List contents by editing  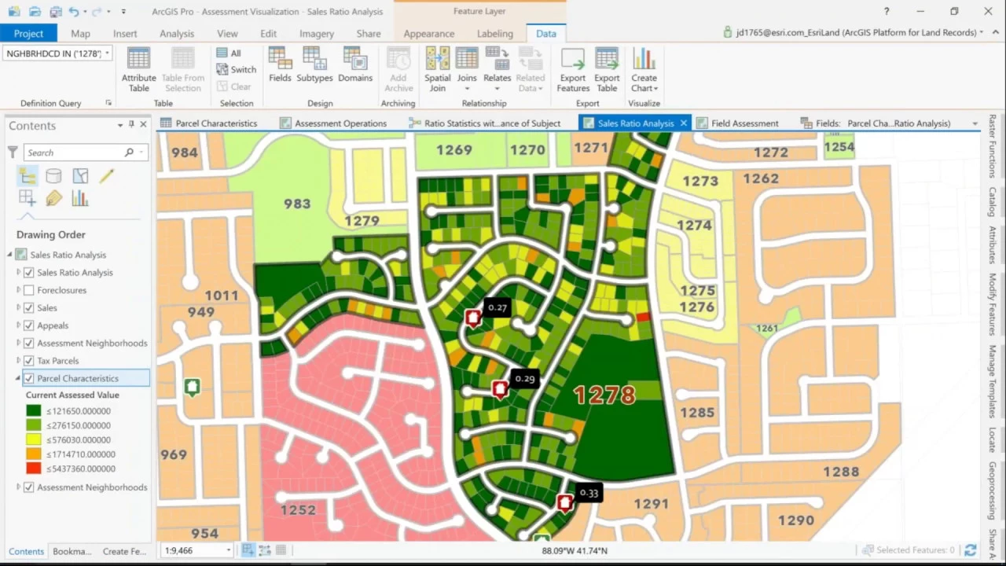[x=107, y=176]
